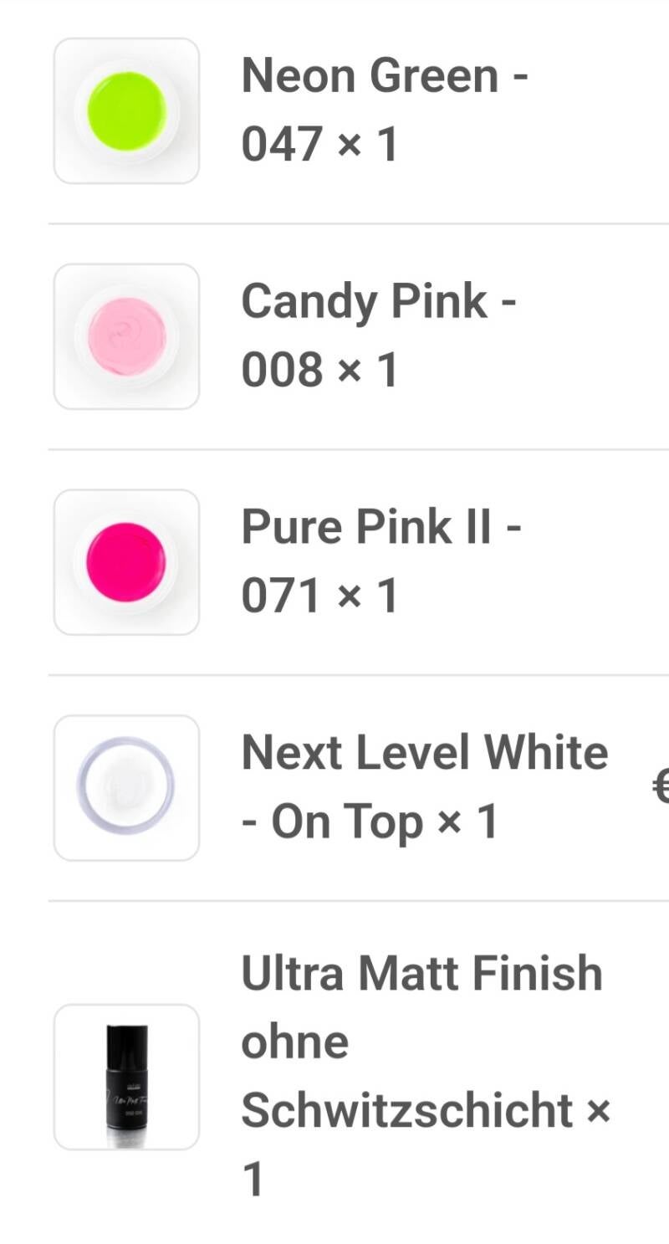This screenshot has height=1244, width=669.
Task: Open the Ultra Matt Finish bottle image
Action: coord(126,1077)
